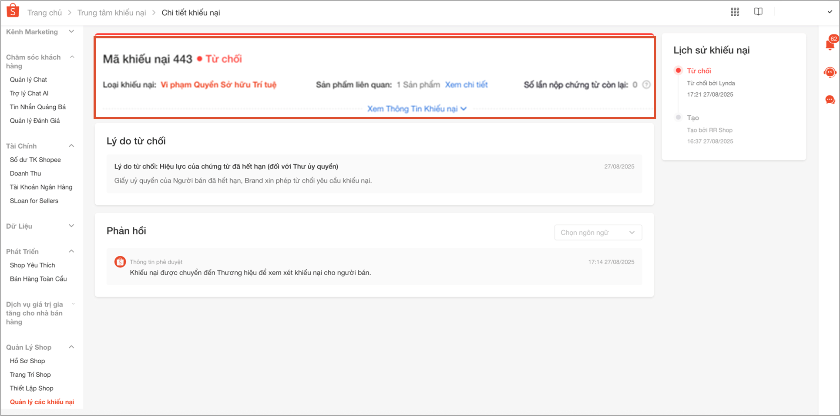Collapse the Tài Chính sidebar section

pyautogui.click(x=72, y=146)
